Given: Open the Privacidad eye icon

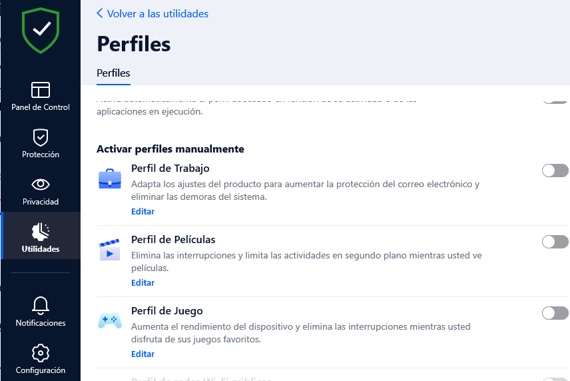Looking at the screenshot, I should tap(41, 185).
